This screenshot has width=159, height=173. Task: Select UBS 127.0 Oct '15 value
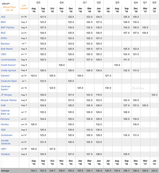click(x=52, y=149)
